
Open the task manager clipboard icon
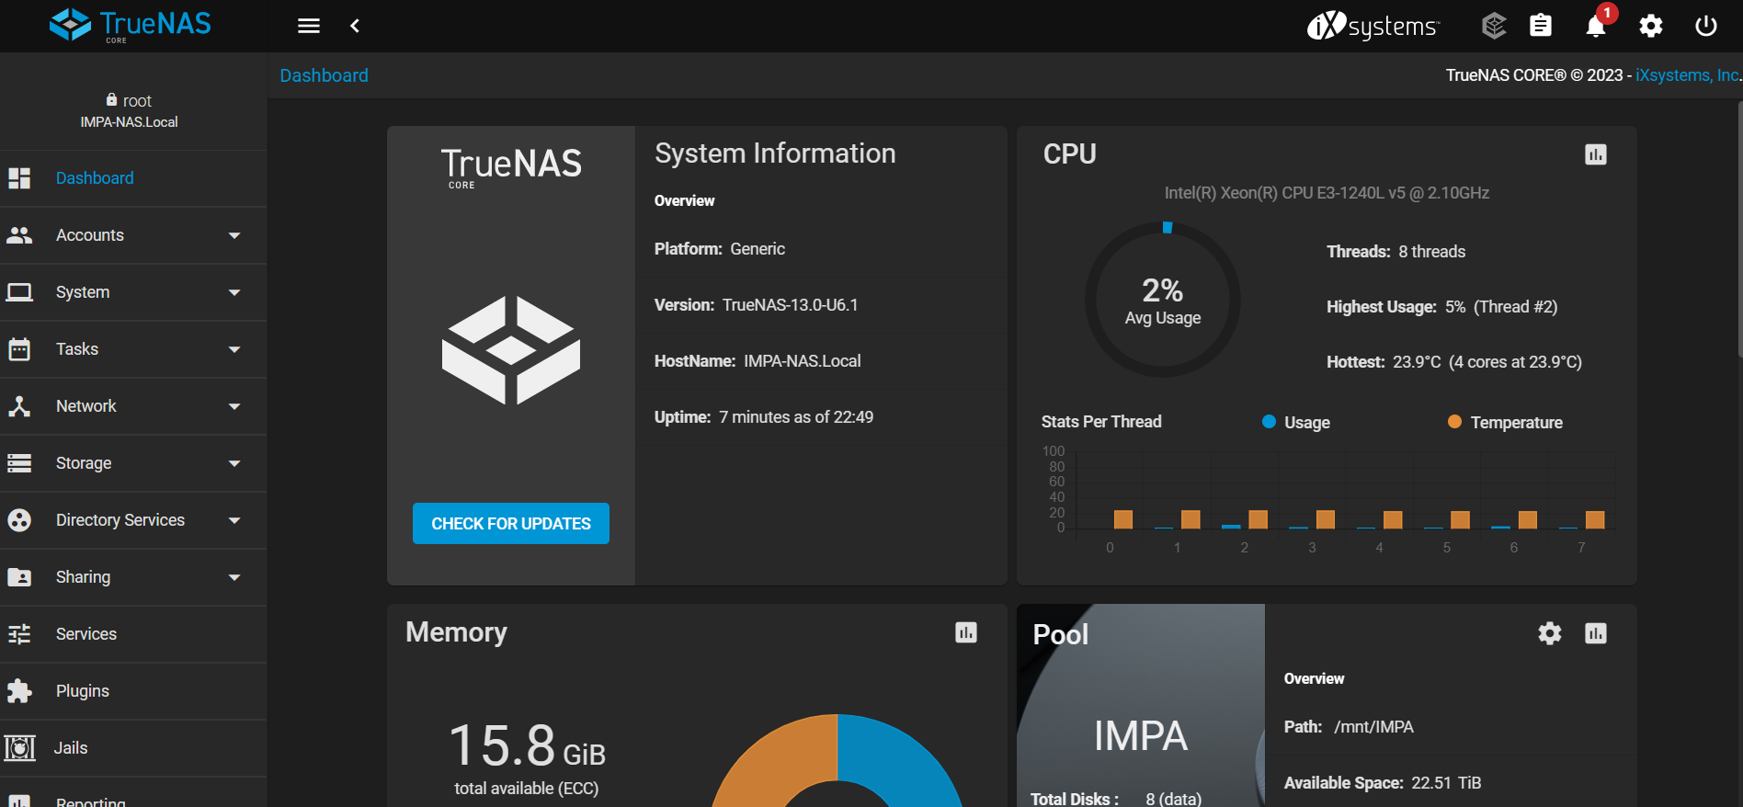tap(1541, 26)
